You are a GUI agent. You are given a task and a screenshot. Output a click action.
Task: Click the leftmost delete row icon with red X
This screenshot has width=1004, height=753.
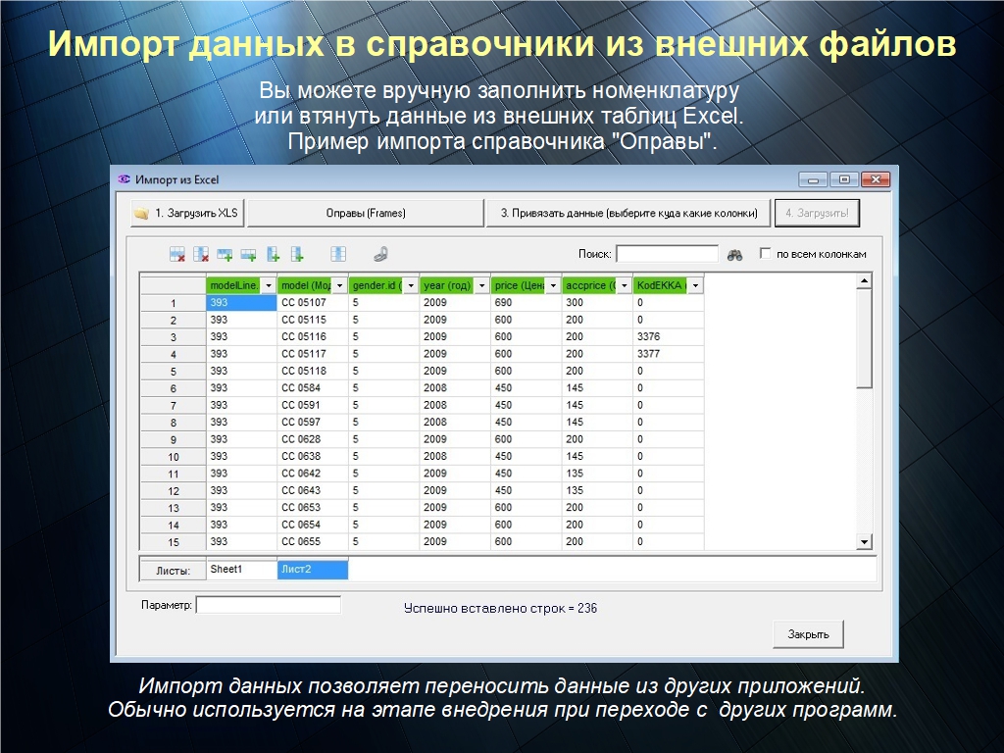[x=177, y=254]
